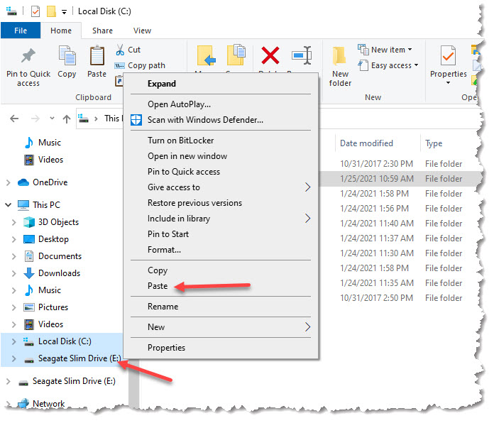Select Paste in the context menu
The height and width of the screenshot is (423, 494).
158,286
